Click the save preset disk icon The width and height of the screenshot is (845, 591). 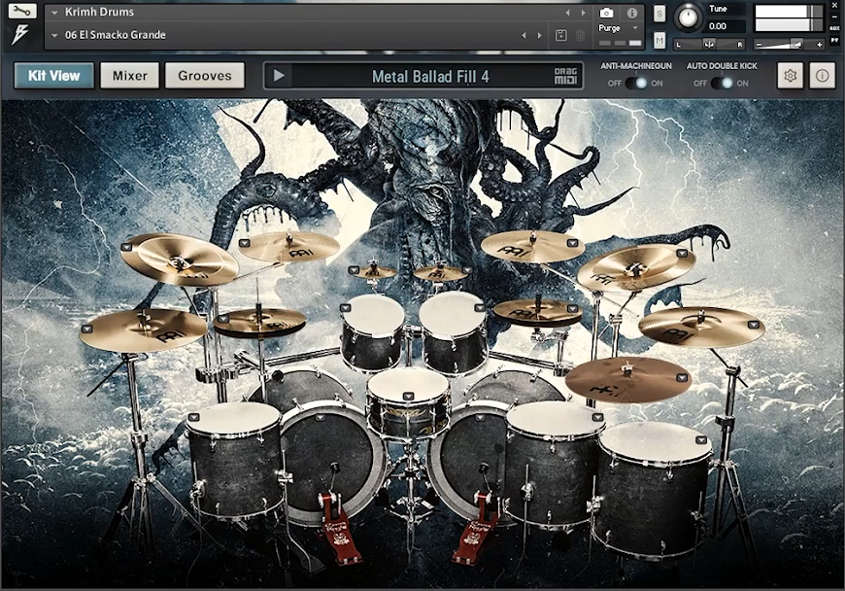click(561, 34)
